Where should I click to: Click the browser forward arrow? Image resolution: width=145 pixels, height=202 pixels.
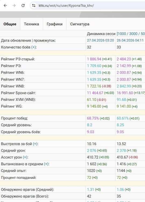[14, 6]
